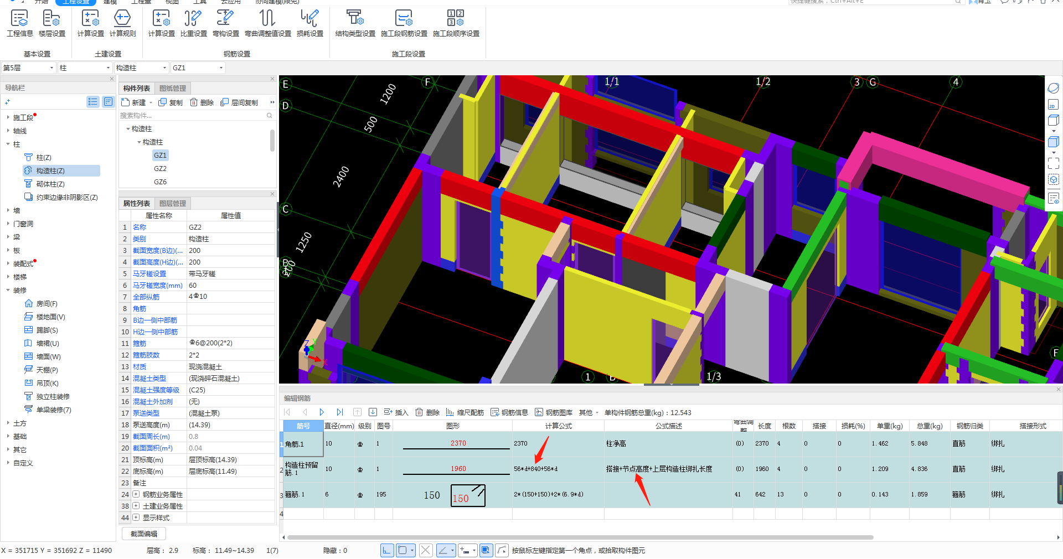Open 损耗设置 loss settings

tap(310, 23)
